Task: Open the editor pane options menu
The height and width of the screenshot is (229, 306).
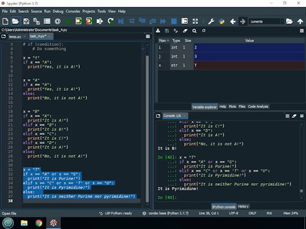Action: 148,37
